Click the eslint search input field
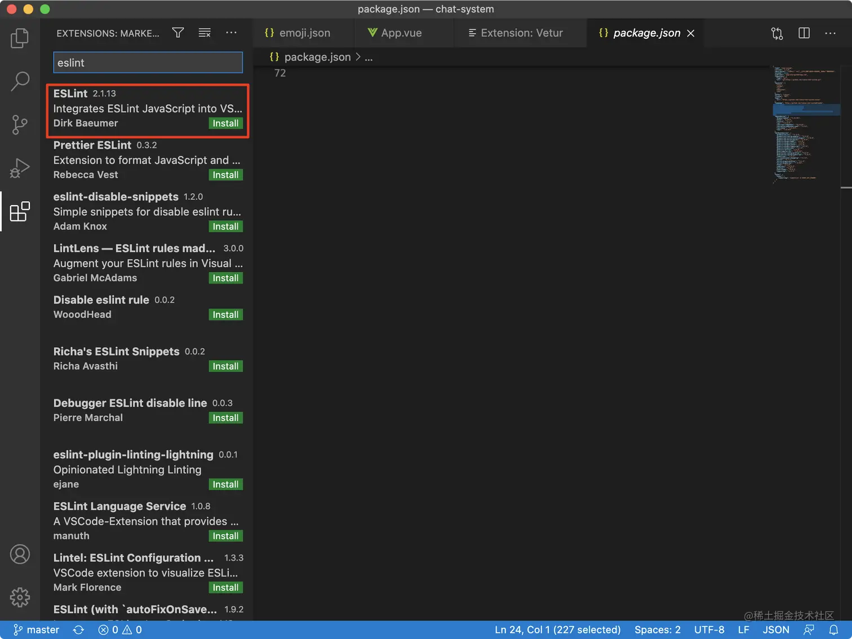The image size is (852, 639). (148, 63)
